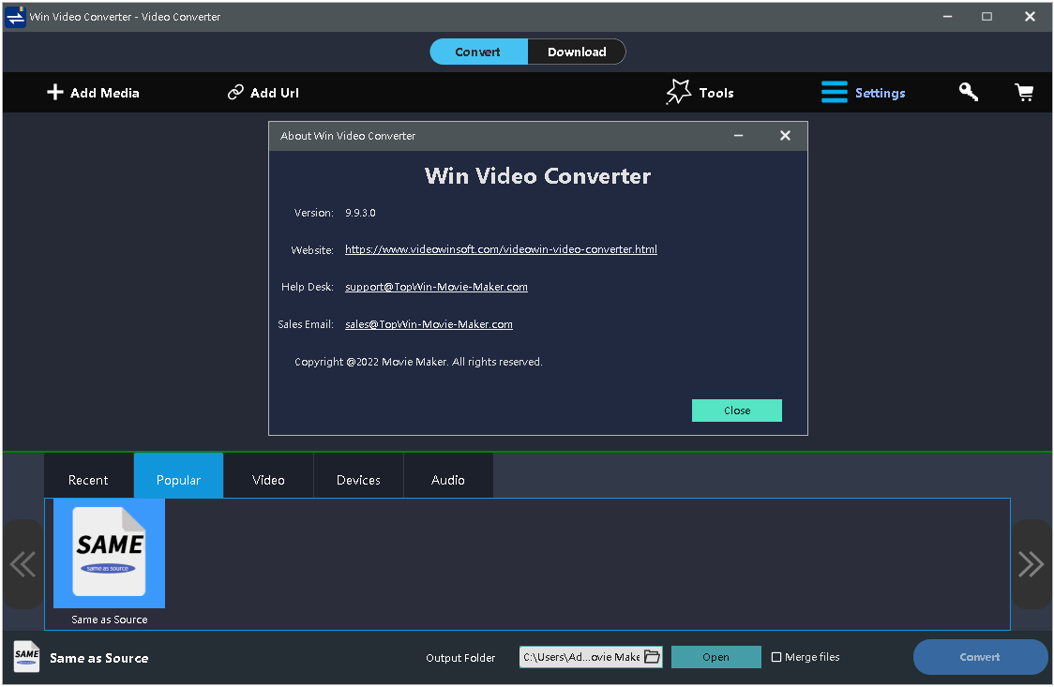The height and width of the screenshot is (687, 1054).
Task: Click the app logo in title bar
Action: pos(15,17)
